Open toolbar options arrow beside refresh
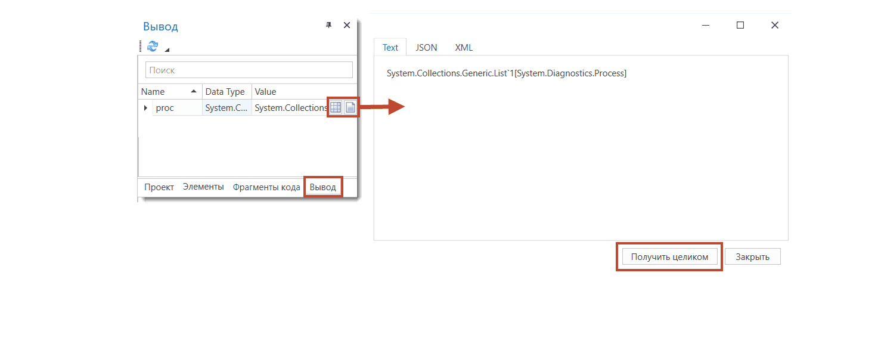 tap(167, 49)
